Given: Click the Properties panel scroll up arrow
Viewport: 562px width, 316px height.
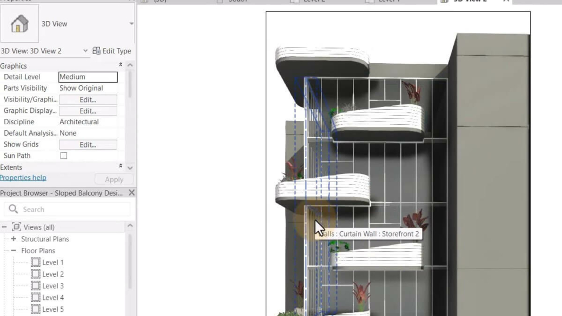Looking at the screenshot, I should tap(130, 65).
